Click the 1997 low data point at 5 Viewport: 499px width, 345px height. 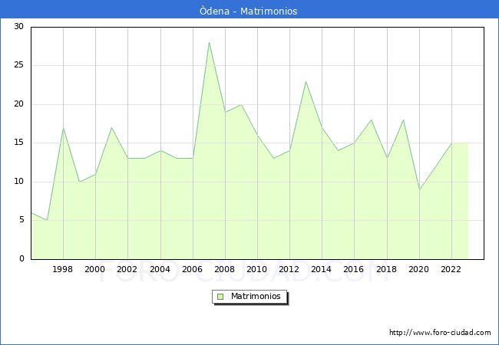(x=47, y=220)
